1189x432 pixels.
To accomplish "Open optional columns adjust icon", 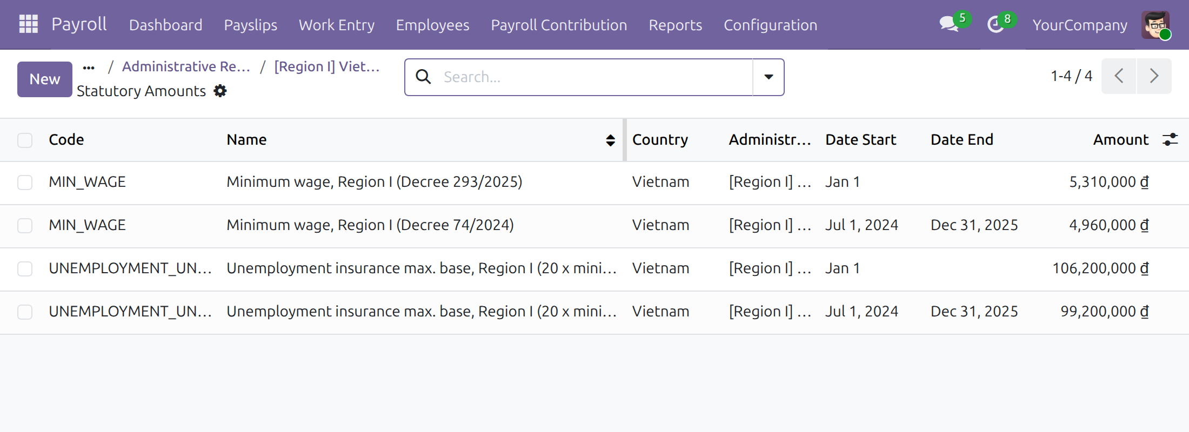I will 1170,139.
